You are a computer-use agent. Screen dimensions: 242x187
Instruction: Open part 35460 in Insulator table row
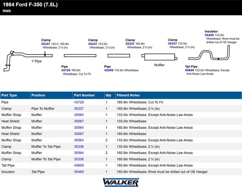(79, 172)
